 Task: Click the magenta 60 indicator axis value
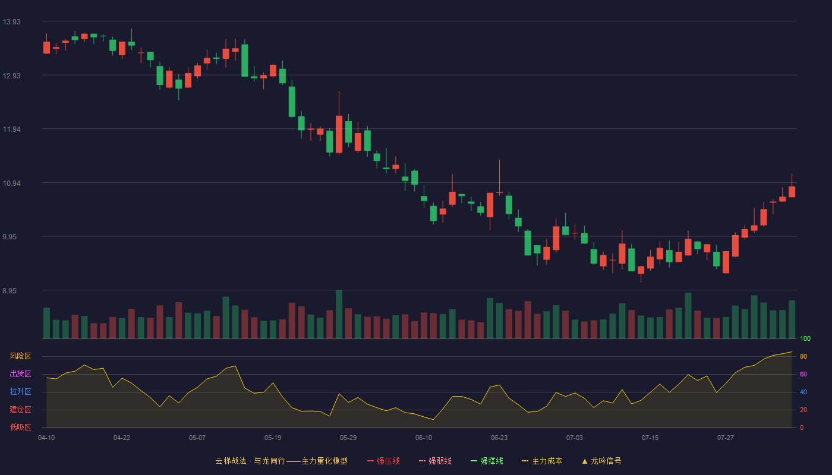[x=803, y=374]
